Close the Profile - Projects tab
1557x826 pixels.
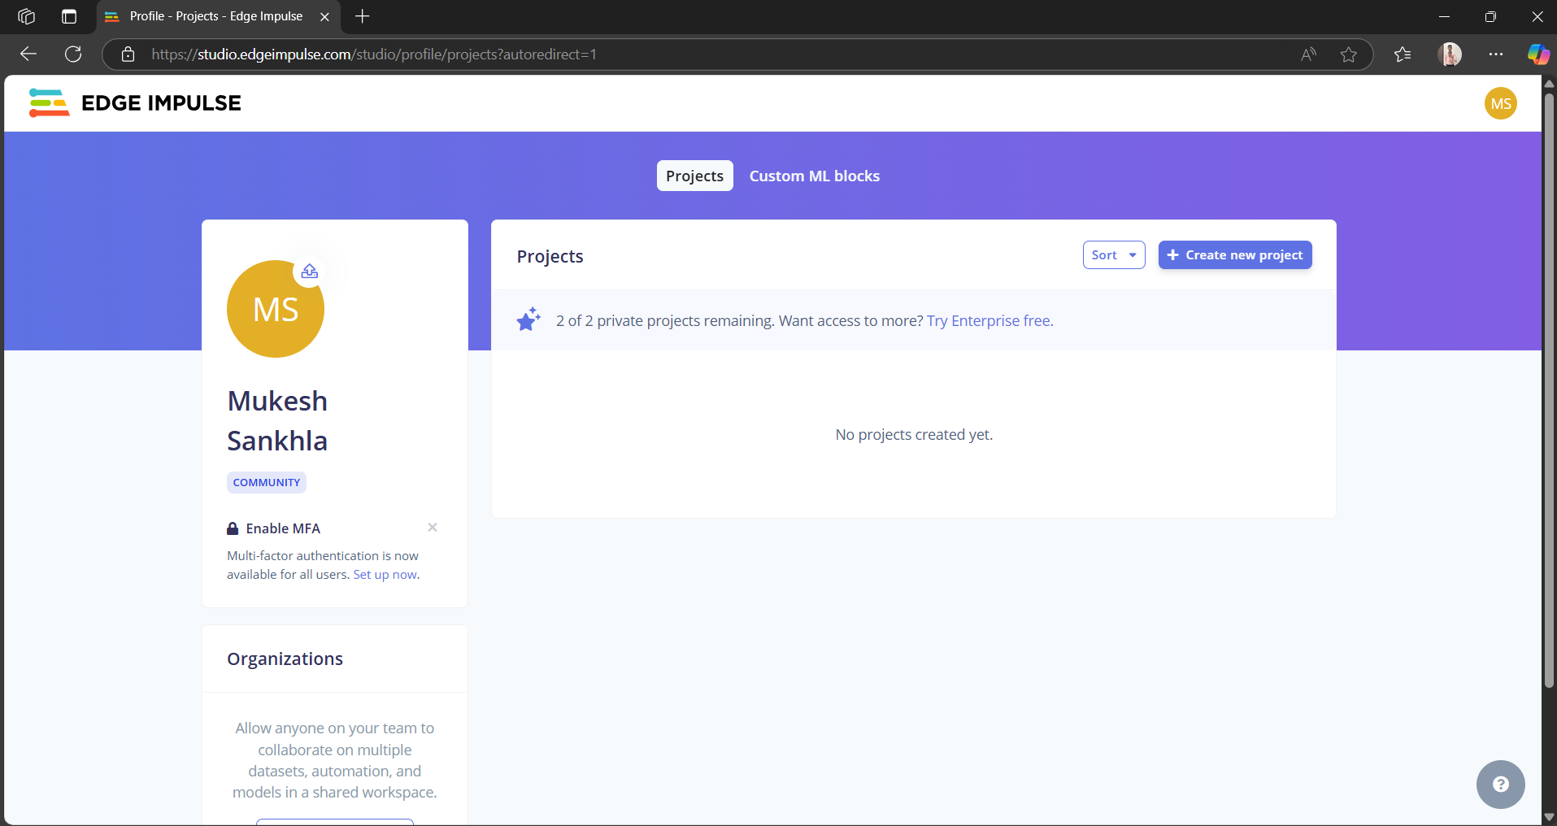pos(324,16)
